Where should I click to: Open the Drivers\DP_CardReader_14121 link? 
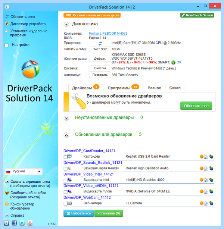tap(89, 151)
